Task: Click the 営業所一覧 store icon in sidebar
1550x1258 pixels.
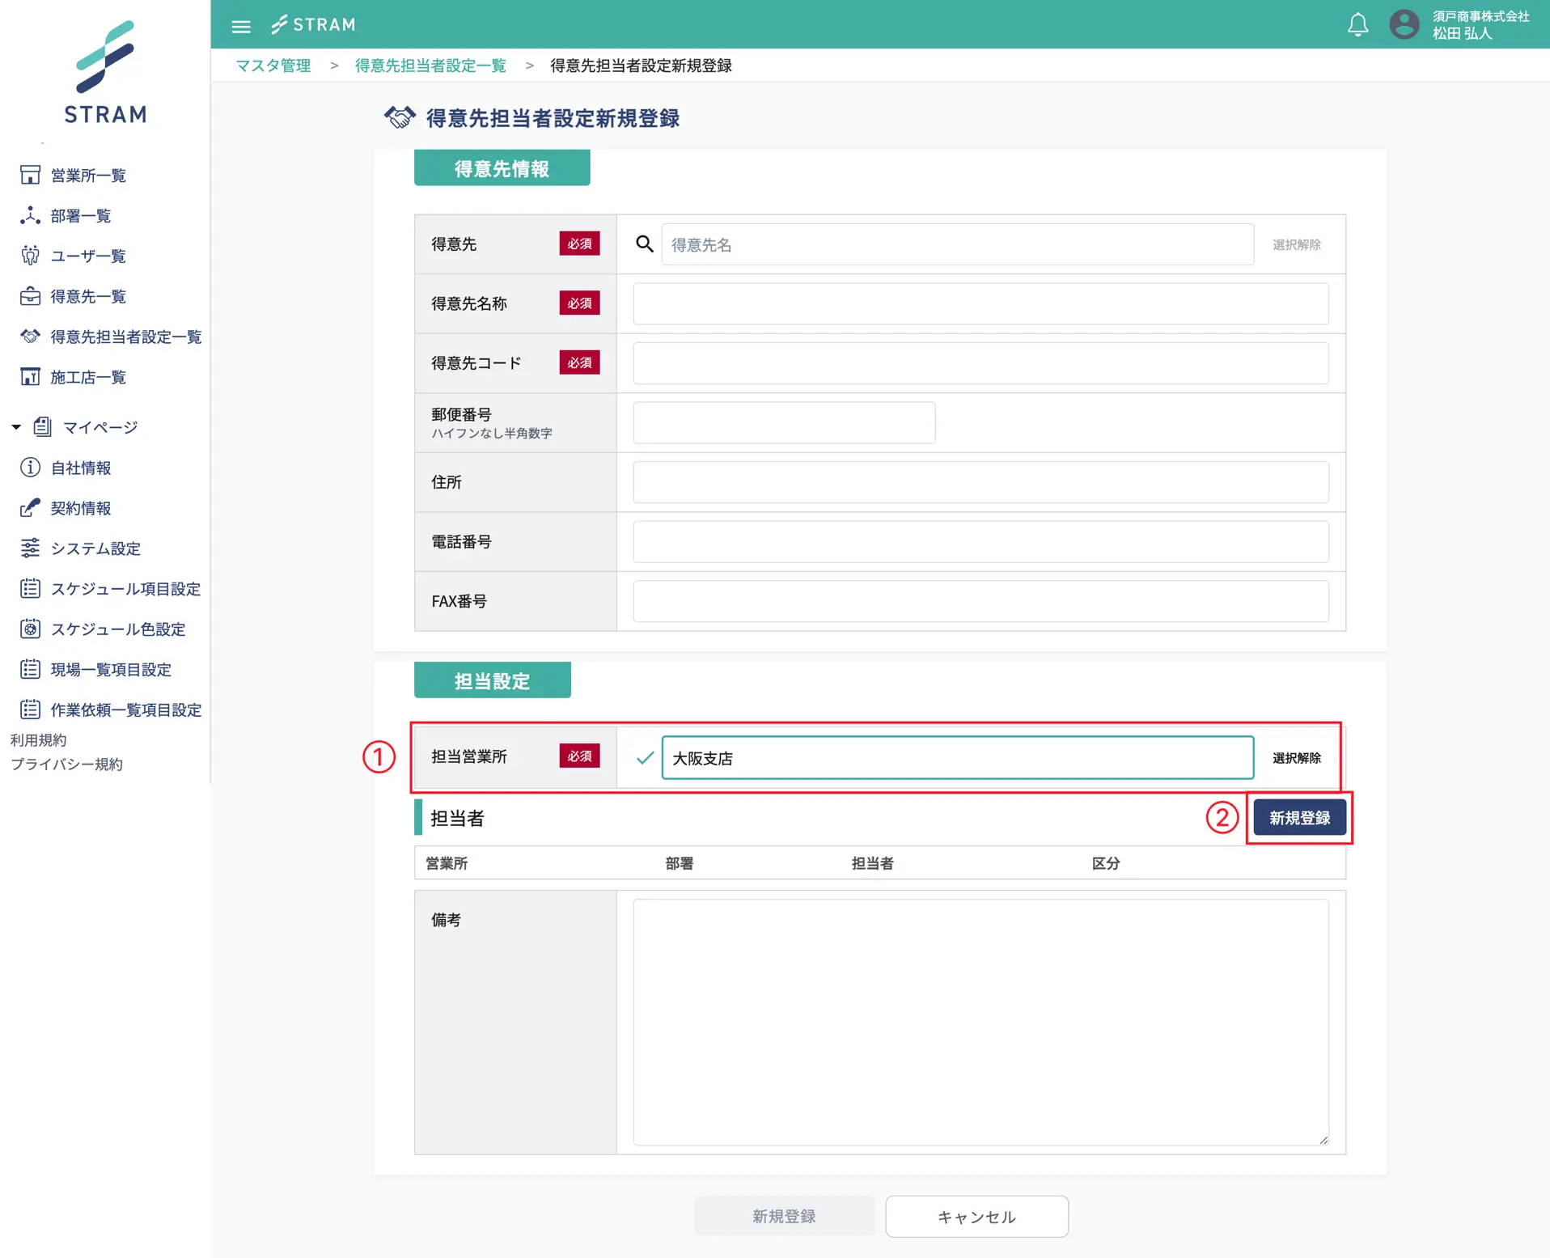Action: pyautogui.click(x=30, y=176)
